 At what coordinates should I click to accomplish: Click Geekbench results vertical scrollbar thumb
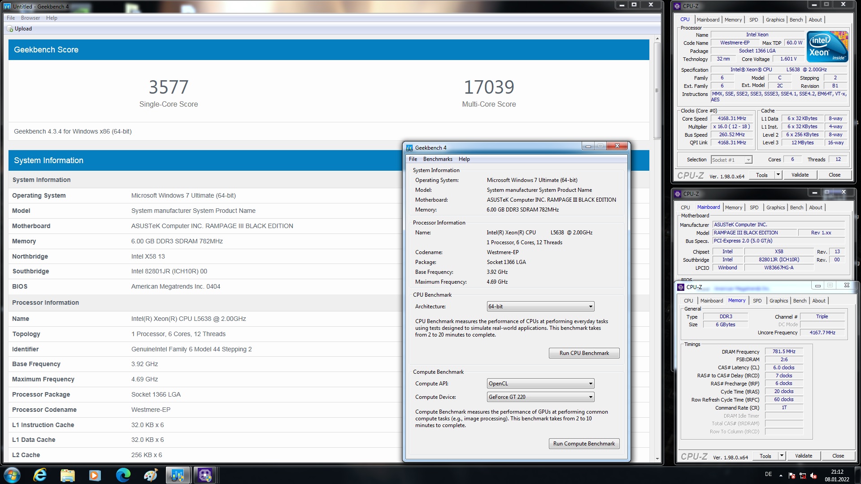(x=657, y=91)
